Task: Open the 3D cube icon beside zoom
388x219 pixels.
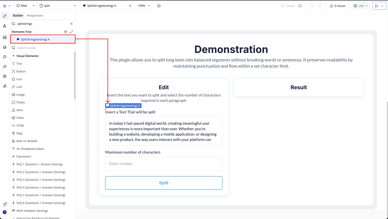Action: (x=159, y=6)
